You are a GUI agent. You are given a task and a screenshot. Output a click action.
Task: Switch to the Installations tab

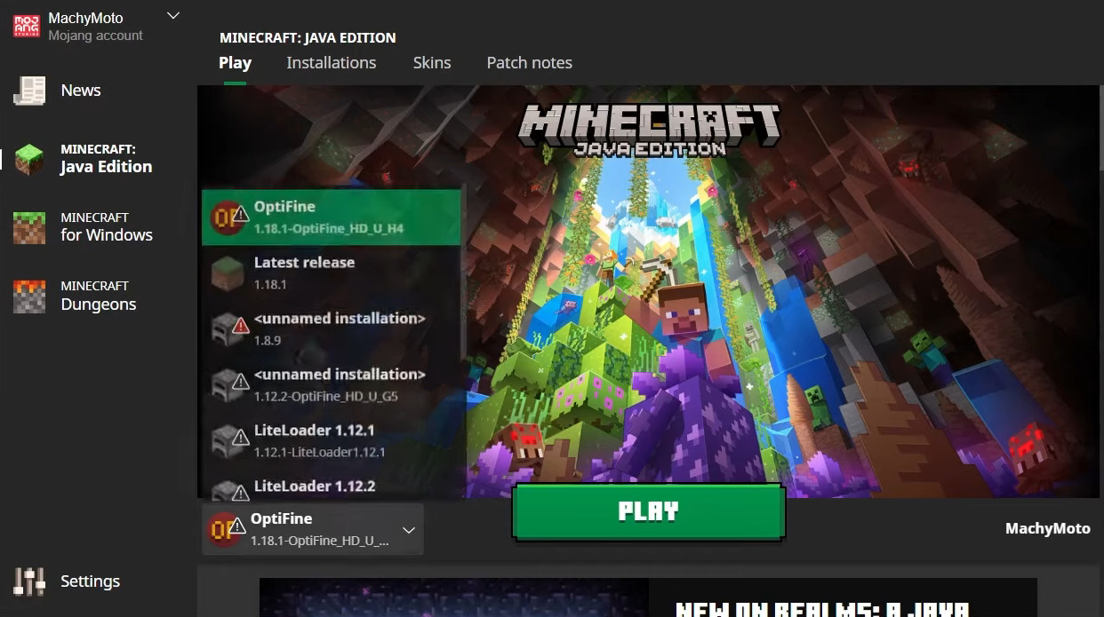click(x=331, y=63)
